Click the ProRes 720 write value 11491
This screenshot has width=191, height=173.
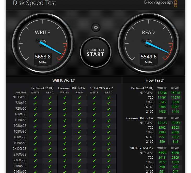[x=162, y=98]
